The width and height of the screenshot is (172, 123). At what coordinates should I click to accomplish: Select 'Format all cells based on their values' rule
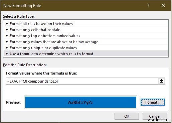coord(86,24)
